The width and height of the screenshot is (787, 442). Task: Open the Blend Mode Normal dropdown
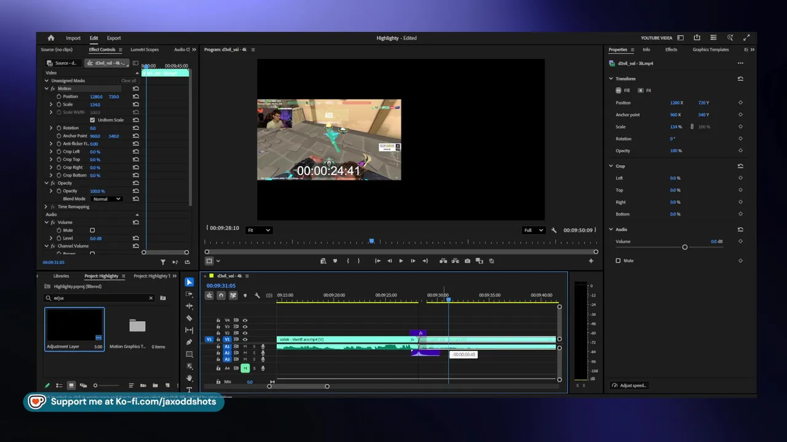[x=106, y=199]
